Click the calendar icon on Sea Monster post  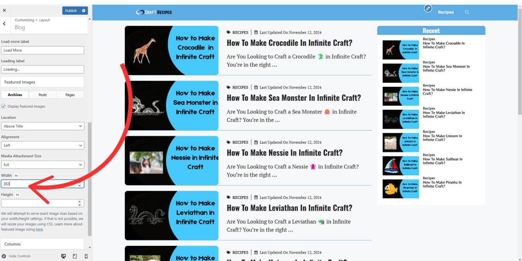tap(256, 87)
